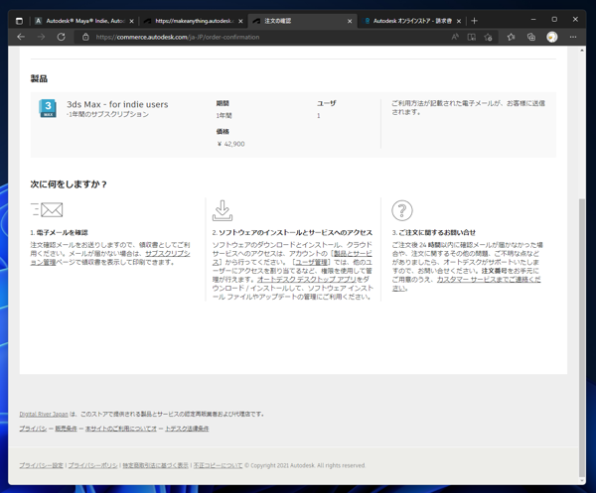Image resolution: width=596 pixels, height=493 pixels.
Task: Click the ¥ 42,900 price value
Action: [x=230, y=144]
